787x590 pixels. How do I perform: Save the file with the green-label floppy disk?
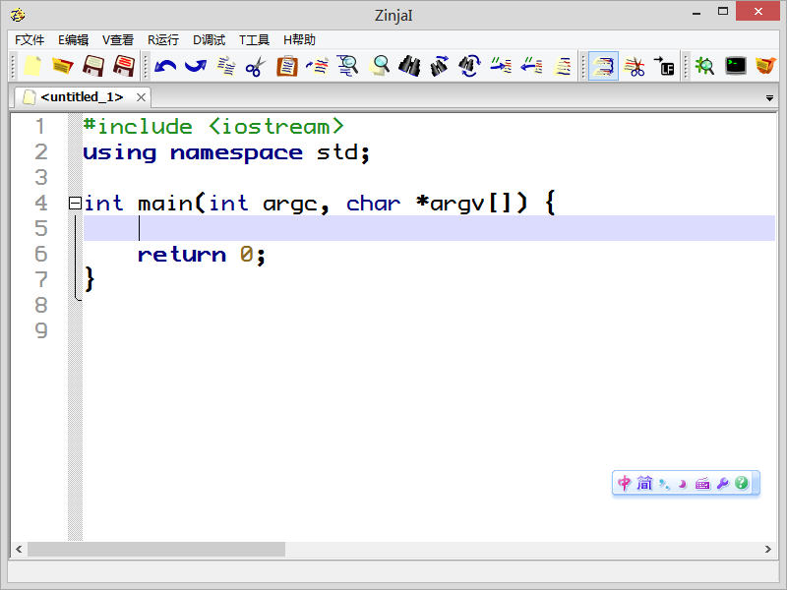tap(93, 66)
